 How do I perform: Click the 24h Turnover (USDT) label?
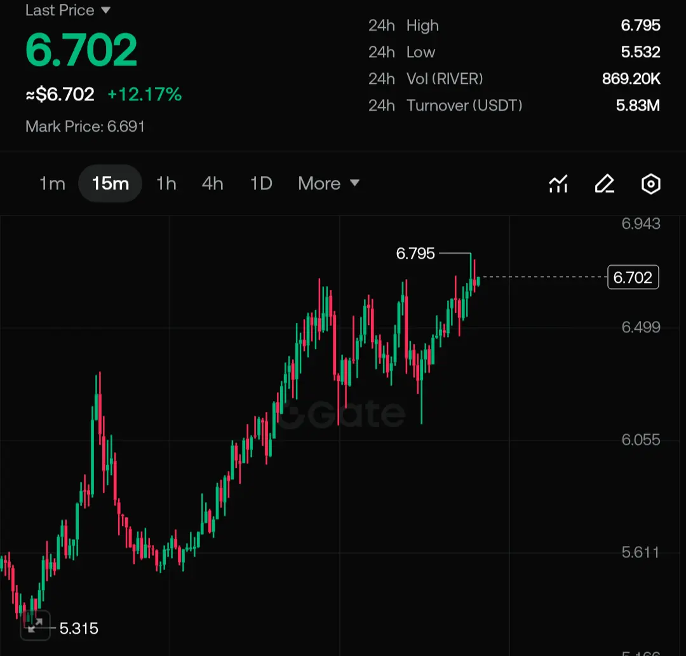coord(445,106)
